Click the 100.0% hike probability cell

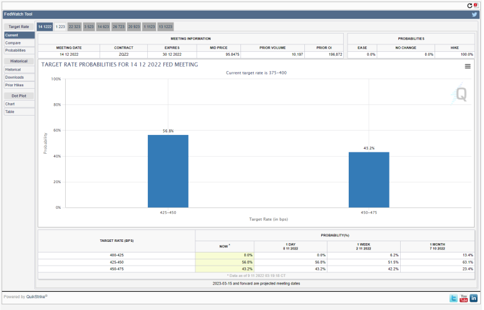pyautogui.click(x=455, y=54)
